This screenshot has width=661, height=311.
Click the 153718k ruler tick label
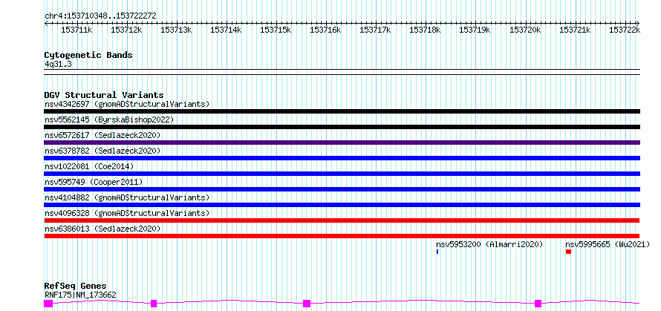coord(425,30)
